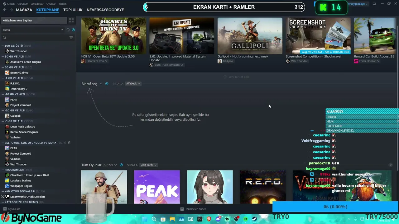Click the Kütüphane Ana Sayfası button
Screen dimensions: 399x224
coord(34,20)
